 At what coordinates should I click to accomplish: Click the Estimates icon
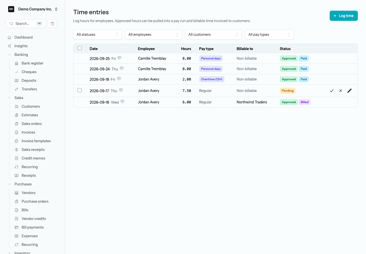click(17, 115)
